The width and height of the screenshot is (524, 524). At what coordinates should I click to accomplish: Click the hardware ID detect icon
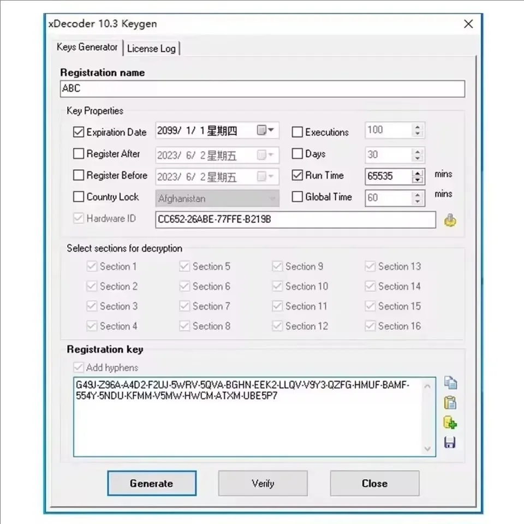(x=450, y=220)
